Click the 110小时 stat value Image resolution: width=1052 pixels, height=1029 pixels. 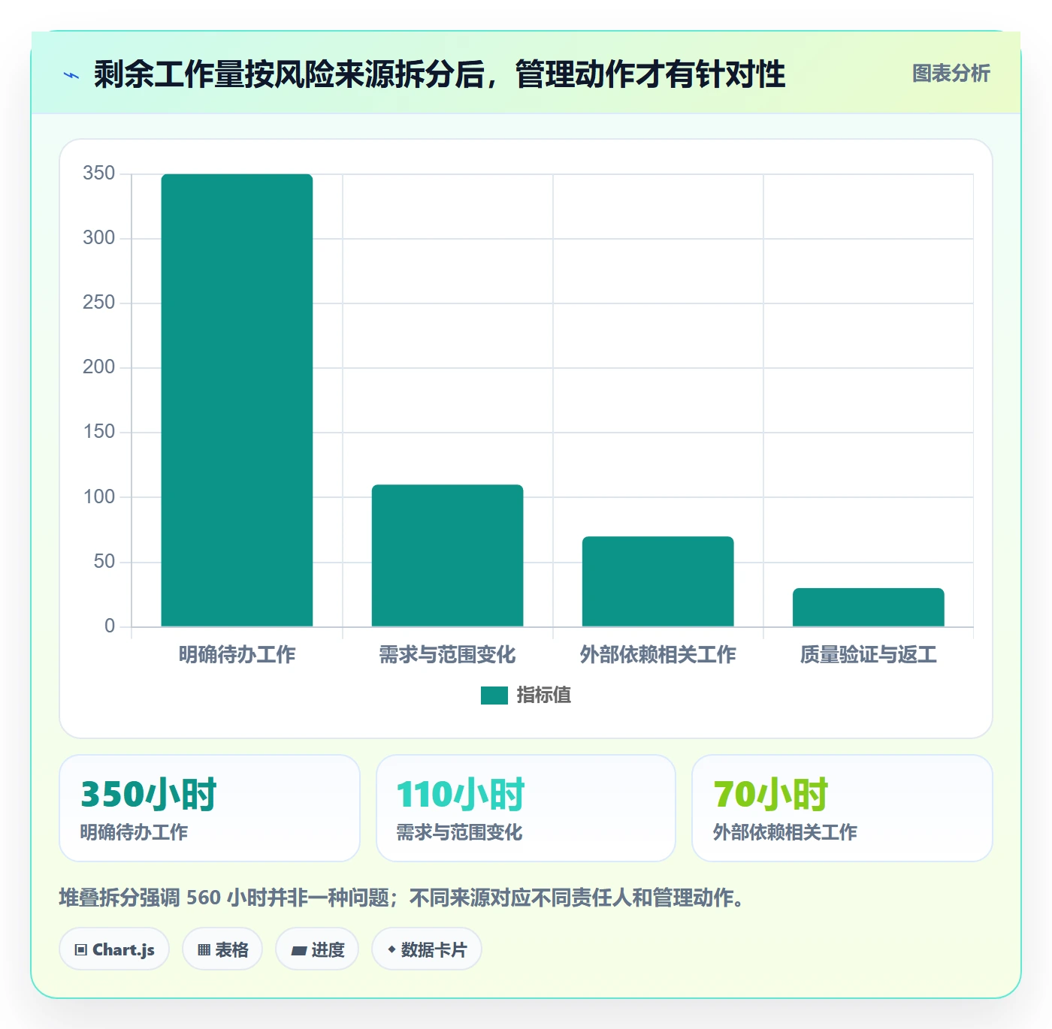(x=460, y=795)
